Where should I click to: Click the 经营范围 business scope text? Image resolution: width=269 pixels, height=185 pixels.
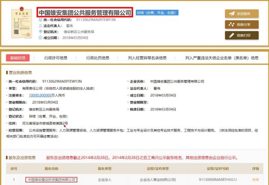[132, 133]
